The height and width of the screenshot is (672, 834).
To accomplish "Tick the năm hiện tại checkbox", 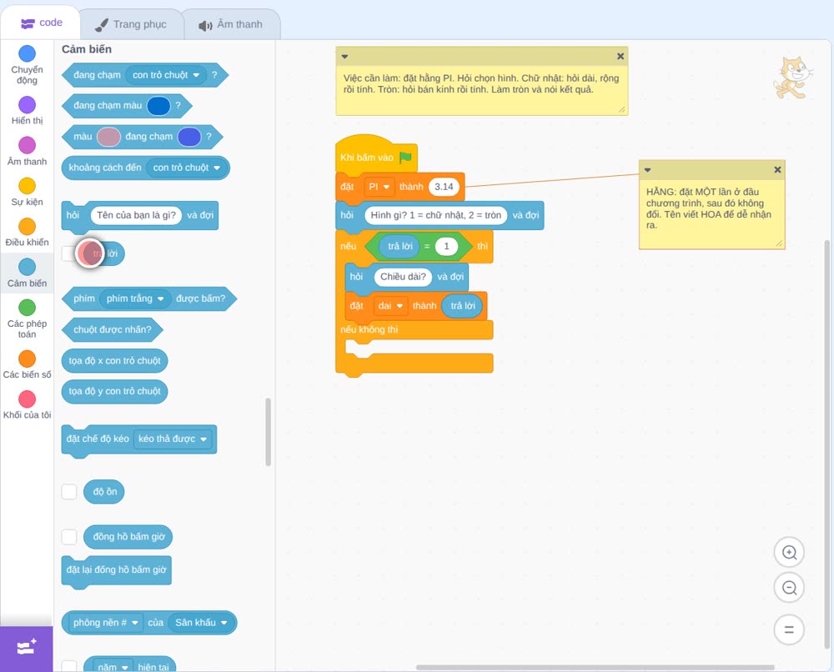I will (x=69, y=667).
